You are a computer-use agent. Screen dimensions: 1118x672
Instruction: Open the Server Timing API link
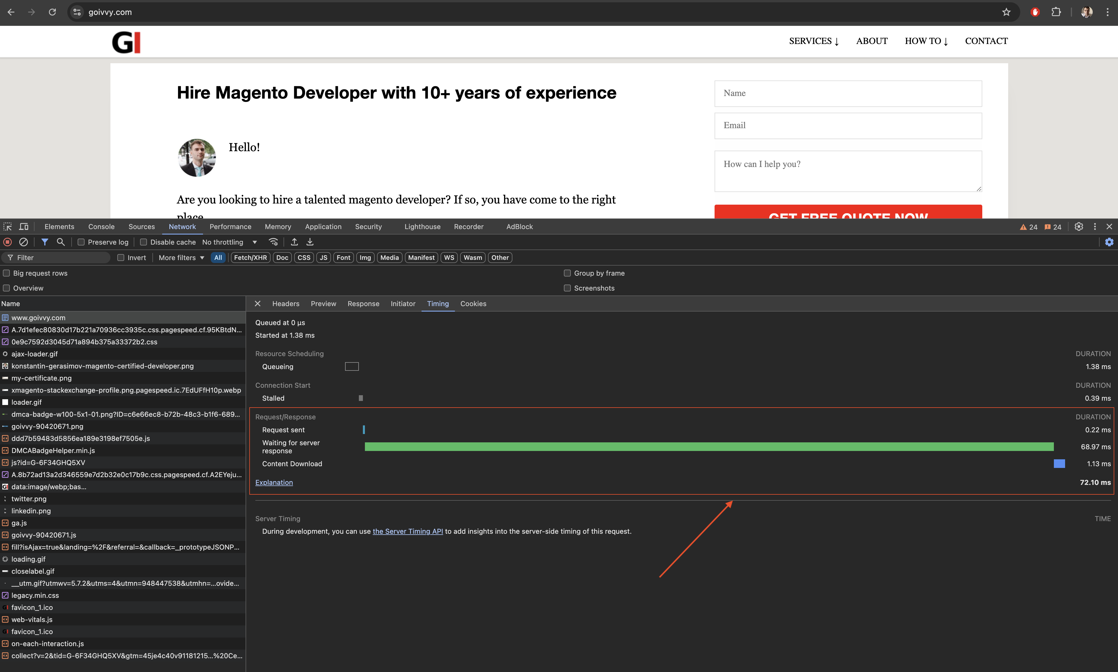click(x=407, y=531)
